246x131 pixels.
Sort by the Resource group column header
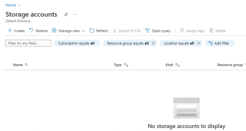click(x=230, y=65)
